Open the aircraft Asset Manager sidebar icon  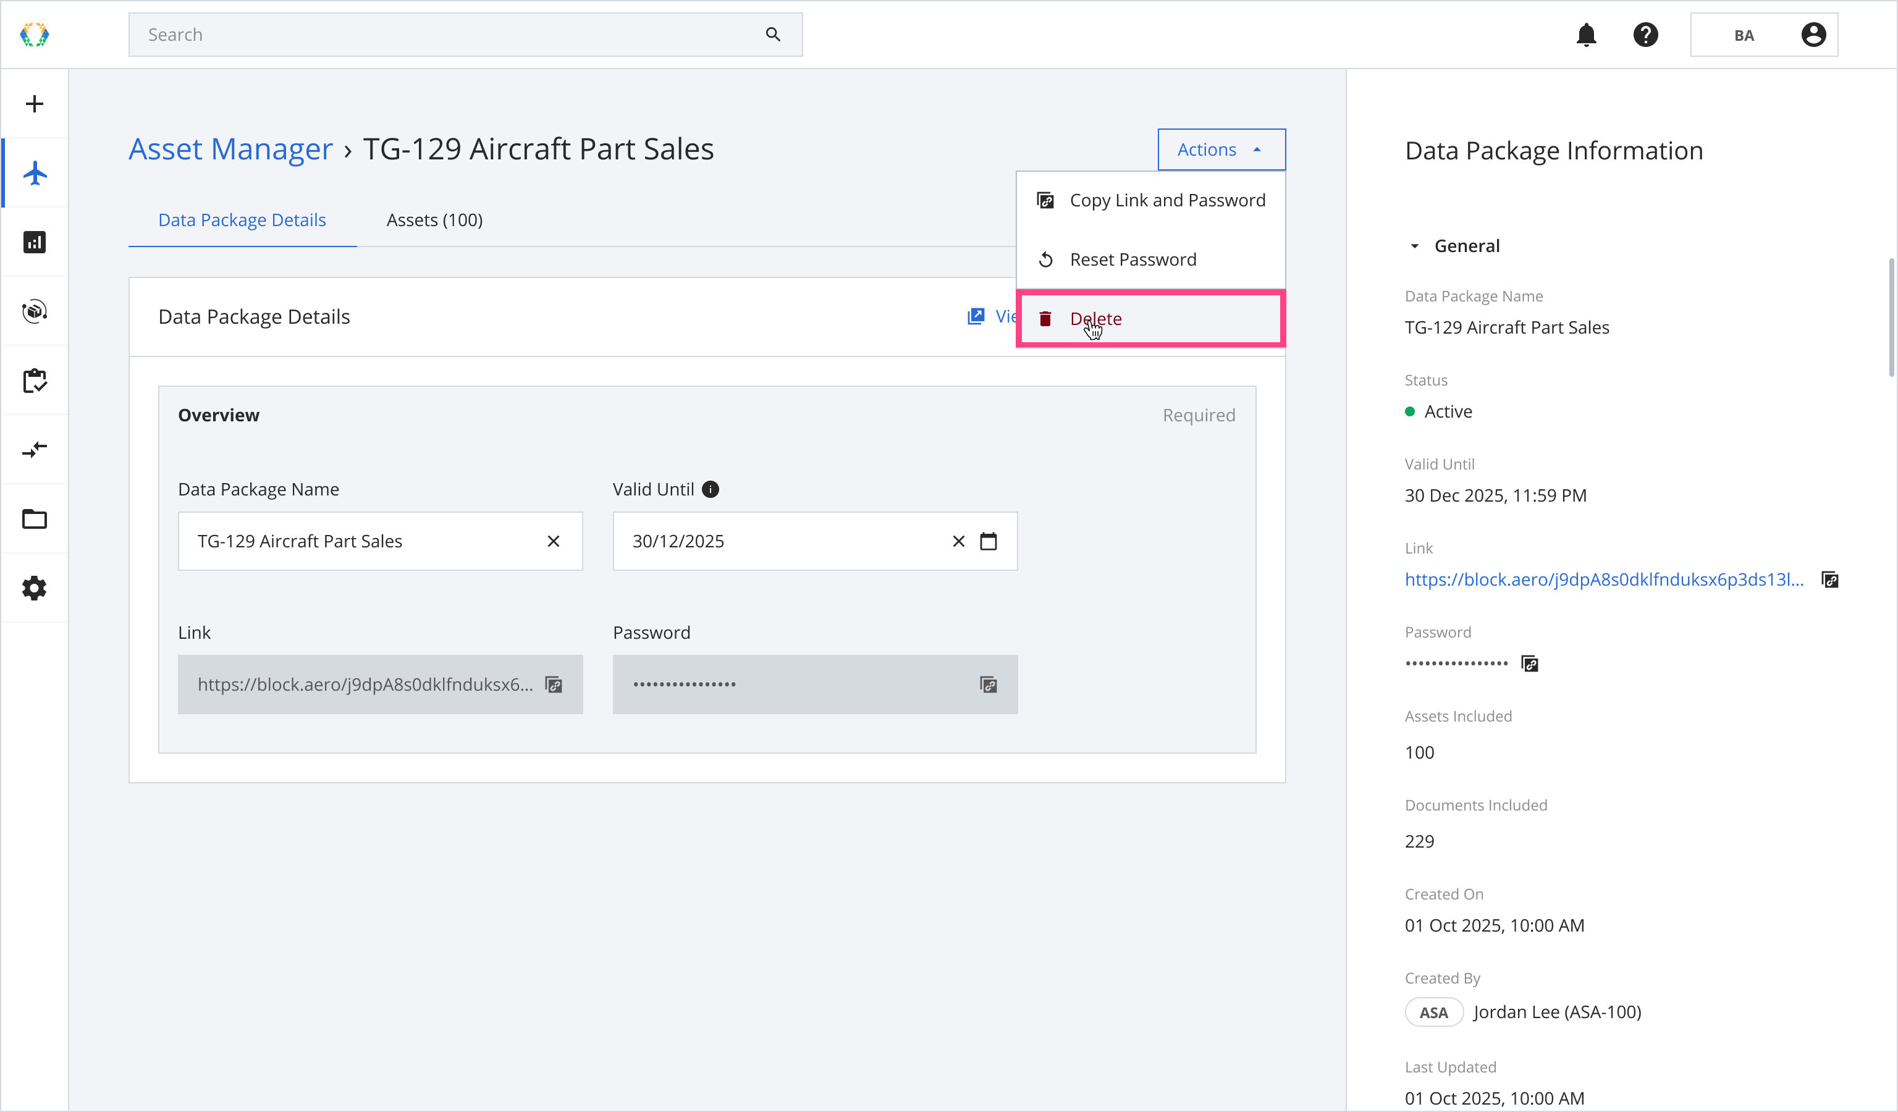pos(35,173)
